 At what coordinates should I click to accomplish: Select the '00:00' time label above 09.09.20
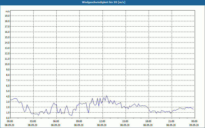(x=195, y=121)
